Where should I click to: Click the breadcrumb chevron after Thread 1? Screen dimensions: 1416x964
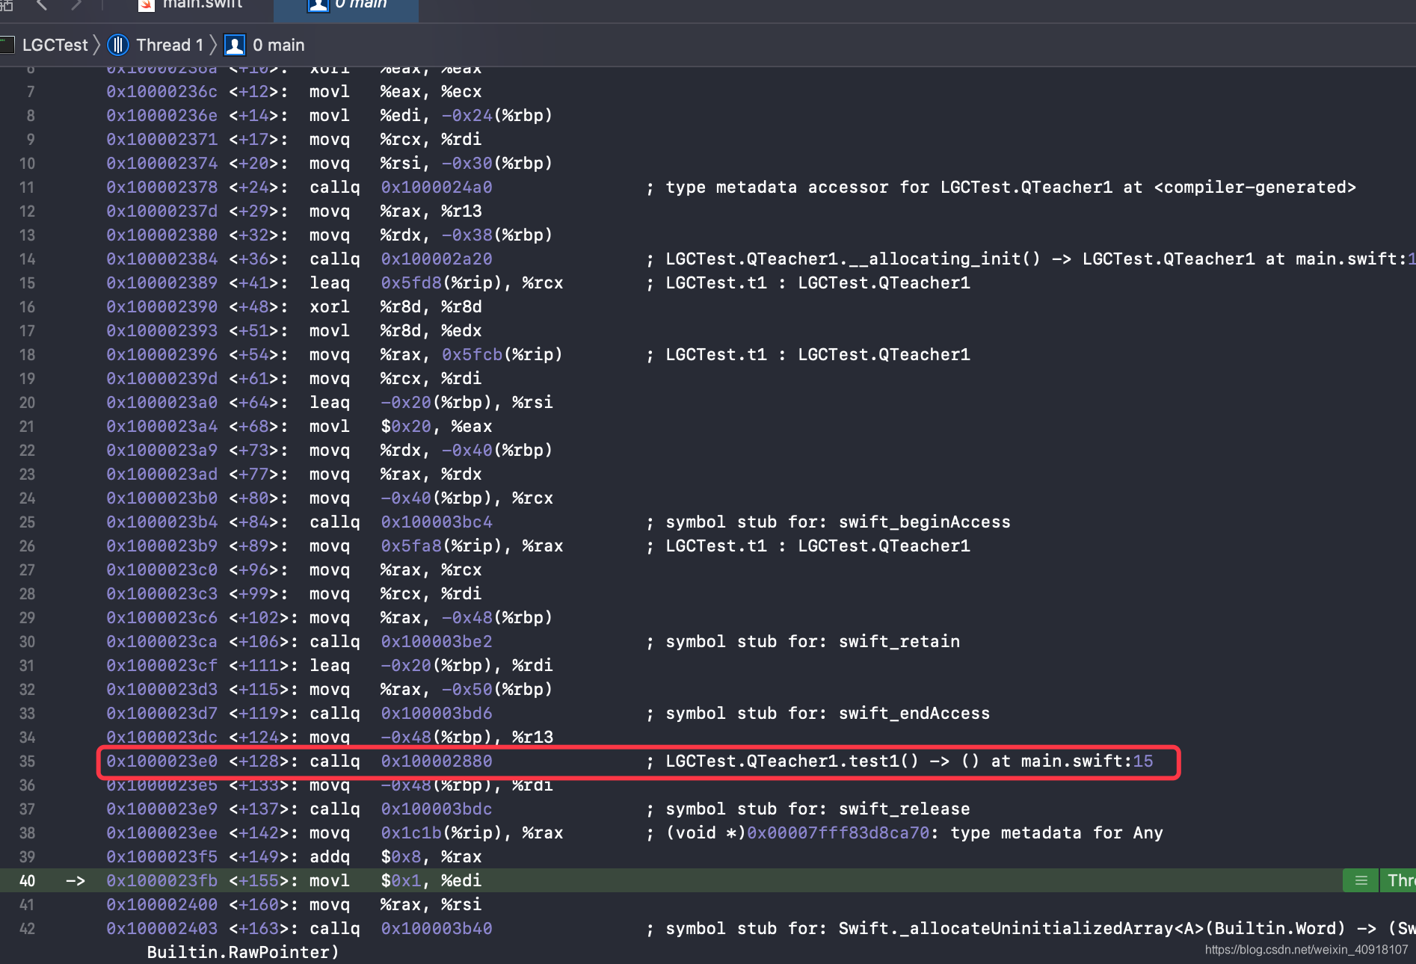click(213, 45)
